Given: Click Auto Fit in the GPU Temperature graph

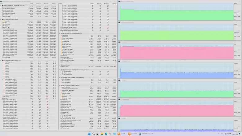Looking at the screenshot, I should coord(235,112).
